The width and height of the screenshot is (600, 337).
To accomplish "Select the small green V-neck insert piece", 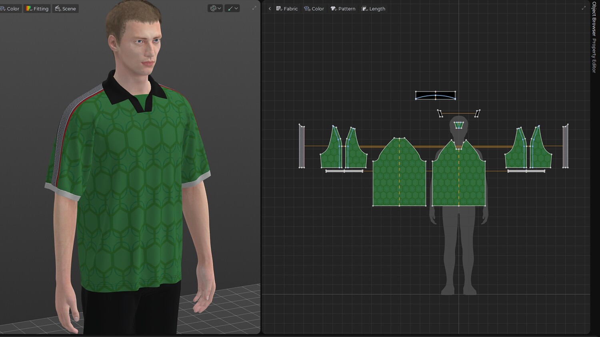I will (x=459, y=125).
